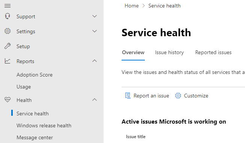
Task: Open the Setup menu item
Action: [23, 46]
